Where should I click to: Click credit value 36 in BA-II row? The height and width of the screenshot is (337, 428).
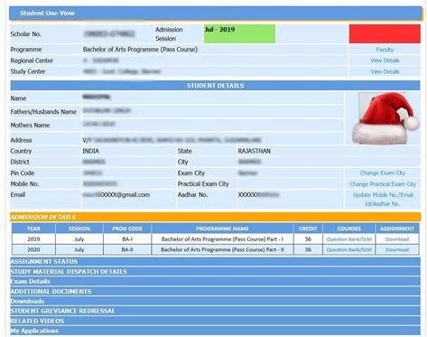point(308,249)
